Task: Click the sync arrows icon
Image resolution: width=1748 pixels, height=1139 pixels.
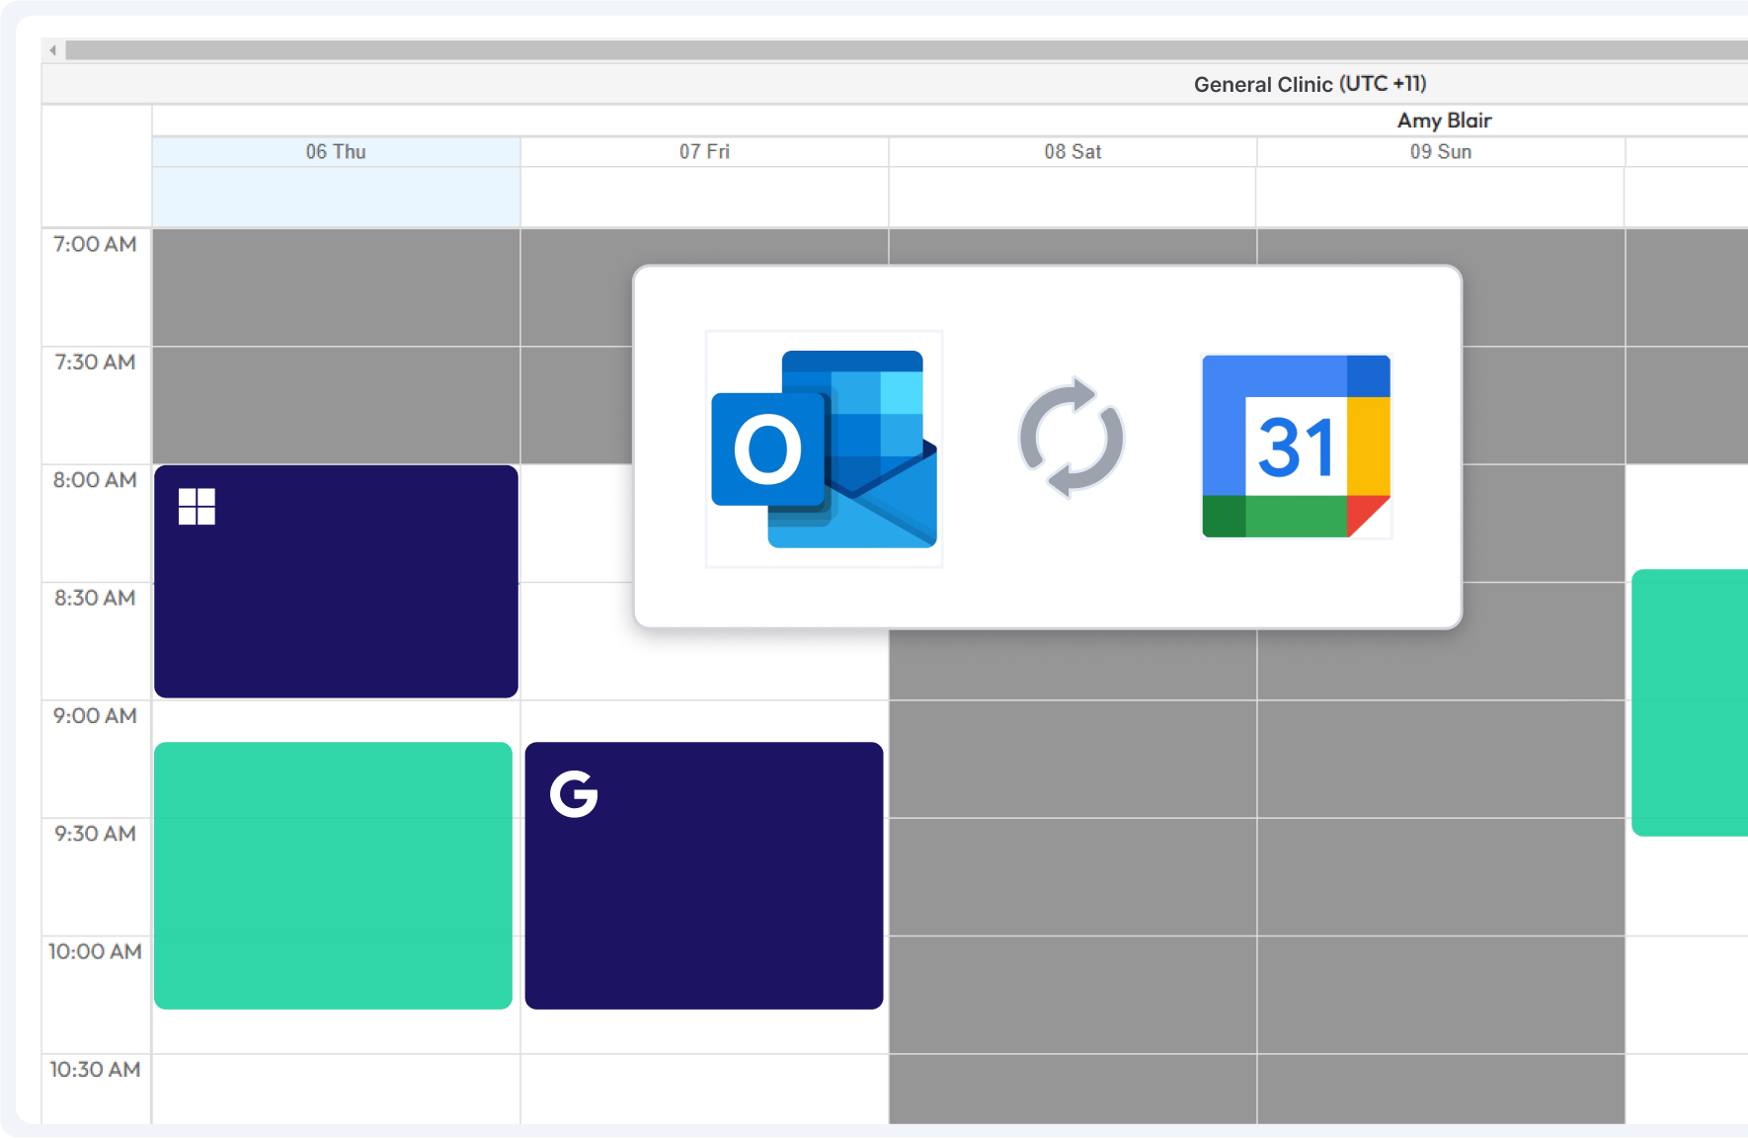Action: pyautogui.click(x=1072, y=438)
